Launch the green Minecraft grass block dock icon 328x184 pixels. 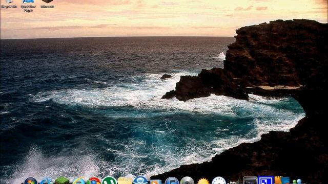[x=62, y=180]
